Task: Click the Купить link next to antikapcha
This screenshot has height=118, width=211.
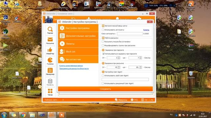Action: click(x=146, y=30)
